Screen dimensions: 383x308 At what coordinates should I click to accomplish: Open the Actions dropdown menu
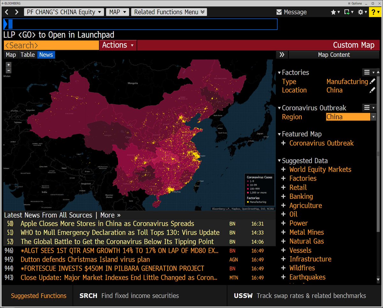[x=118, y=45]
